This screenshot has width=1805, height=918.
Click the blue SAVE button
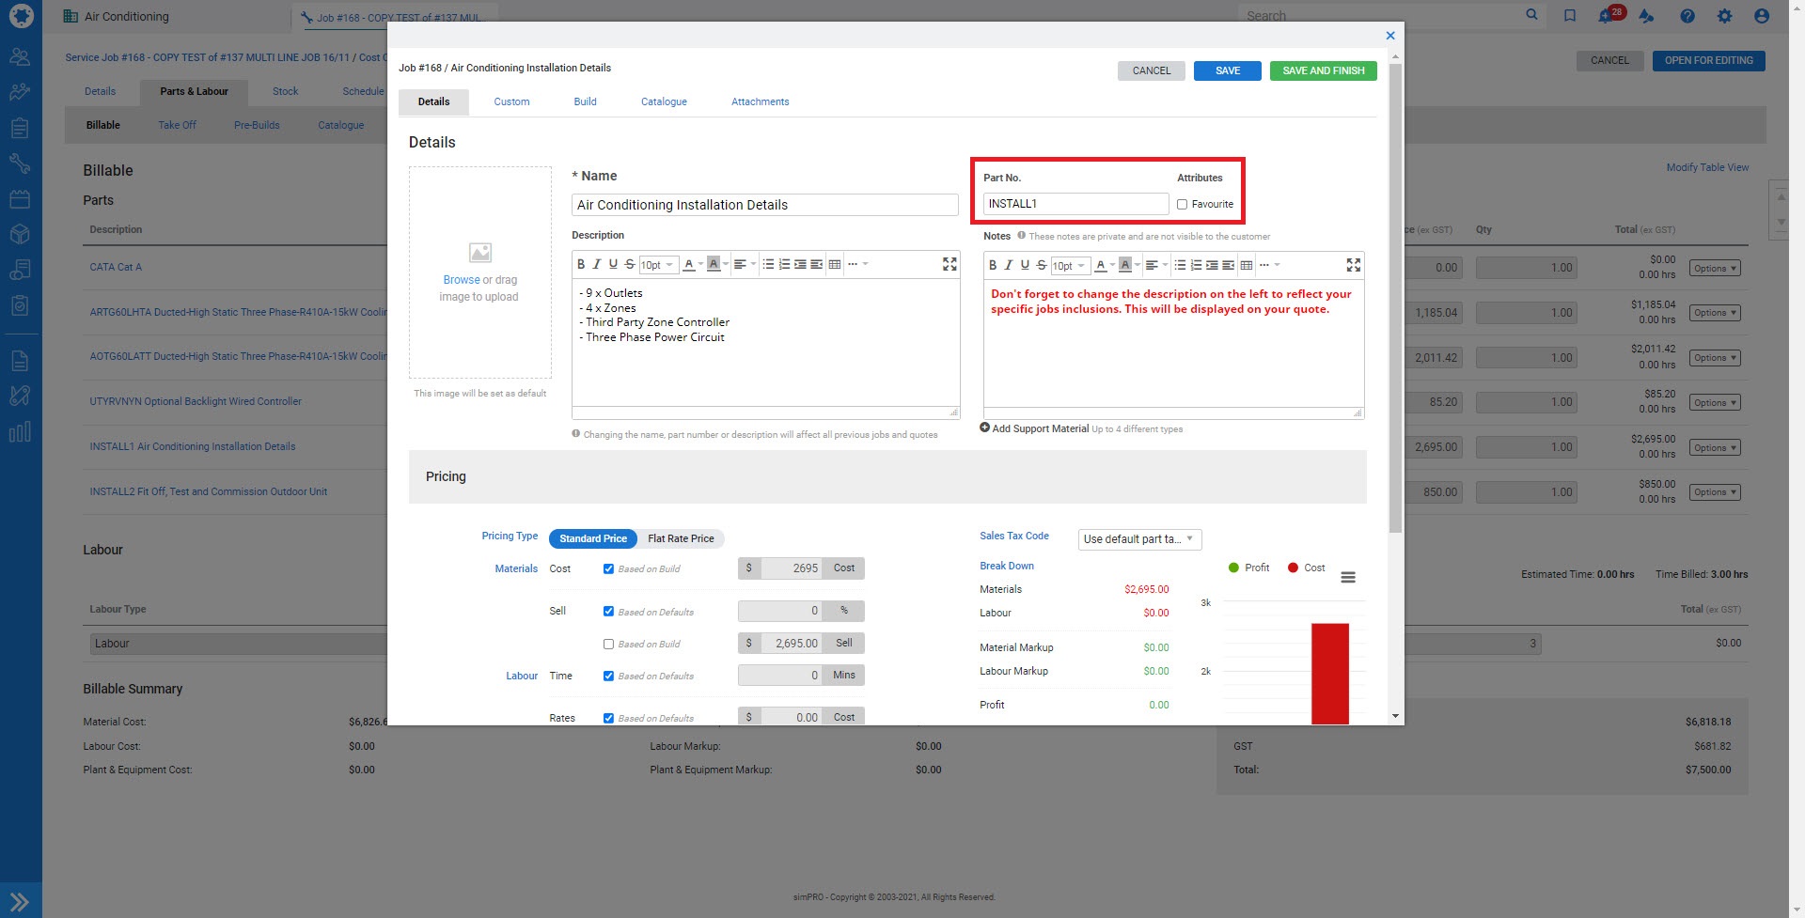[x=1227, y=70]
